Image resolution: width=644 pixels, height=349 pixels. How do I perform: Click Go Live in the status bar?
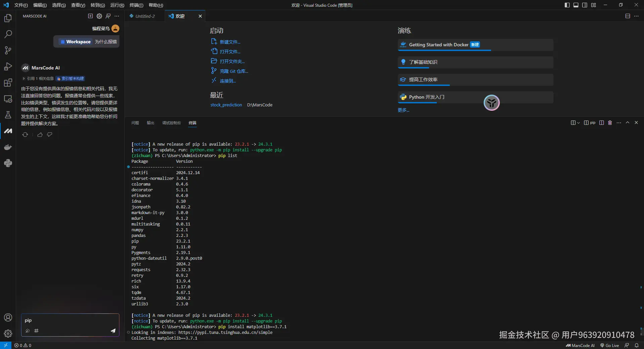[609, 345]
